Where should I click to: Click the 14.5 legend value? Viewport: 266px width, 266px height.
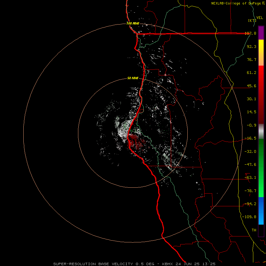[x=252, y=112]
